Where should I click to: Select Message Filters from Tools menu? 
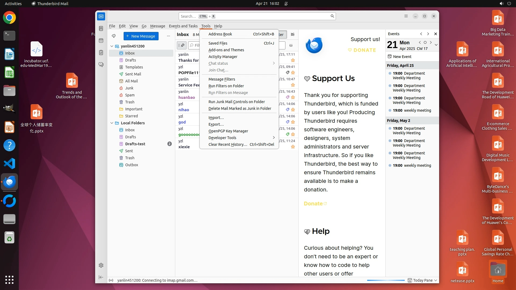(222, 79)
